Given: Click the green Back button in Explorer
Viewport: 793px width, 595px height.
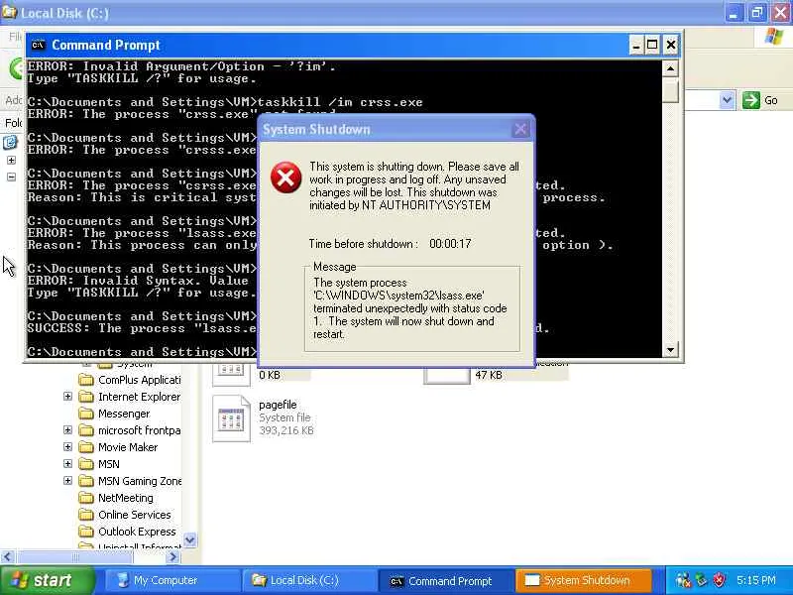Looking at the screenshot, I should [18, 67].
